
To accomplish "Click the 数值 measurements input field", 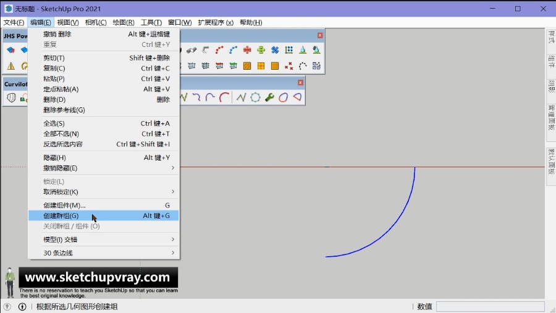I will point(490,306).
